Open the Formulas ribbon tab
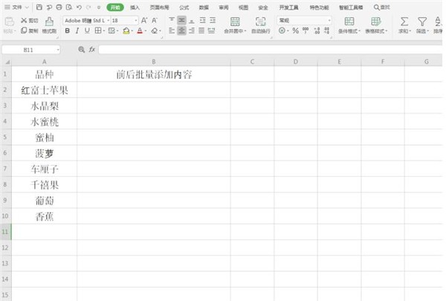The width and height of the screenshot is (446, 301). click(184, 7)
